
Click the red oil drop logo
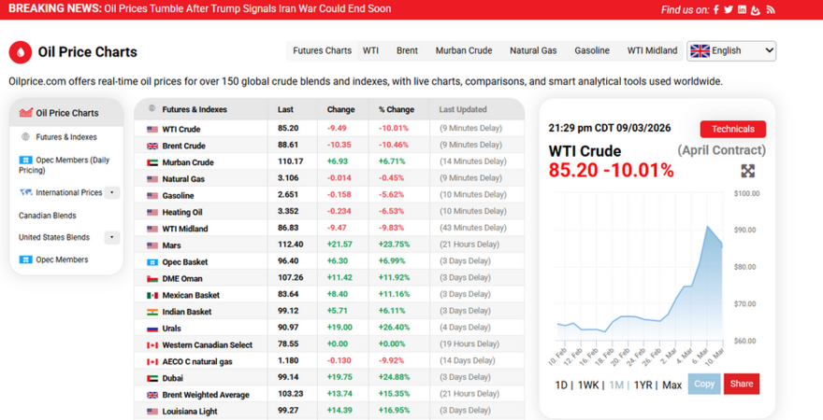pos(21,52)
